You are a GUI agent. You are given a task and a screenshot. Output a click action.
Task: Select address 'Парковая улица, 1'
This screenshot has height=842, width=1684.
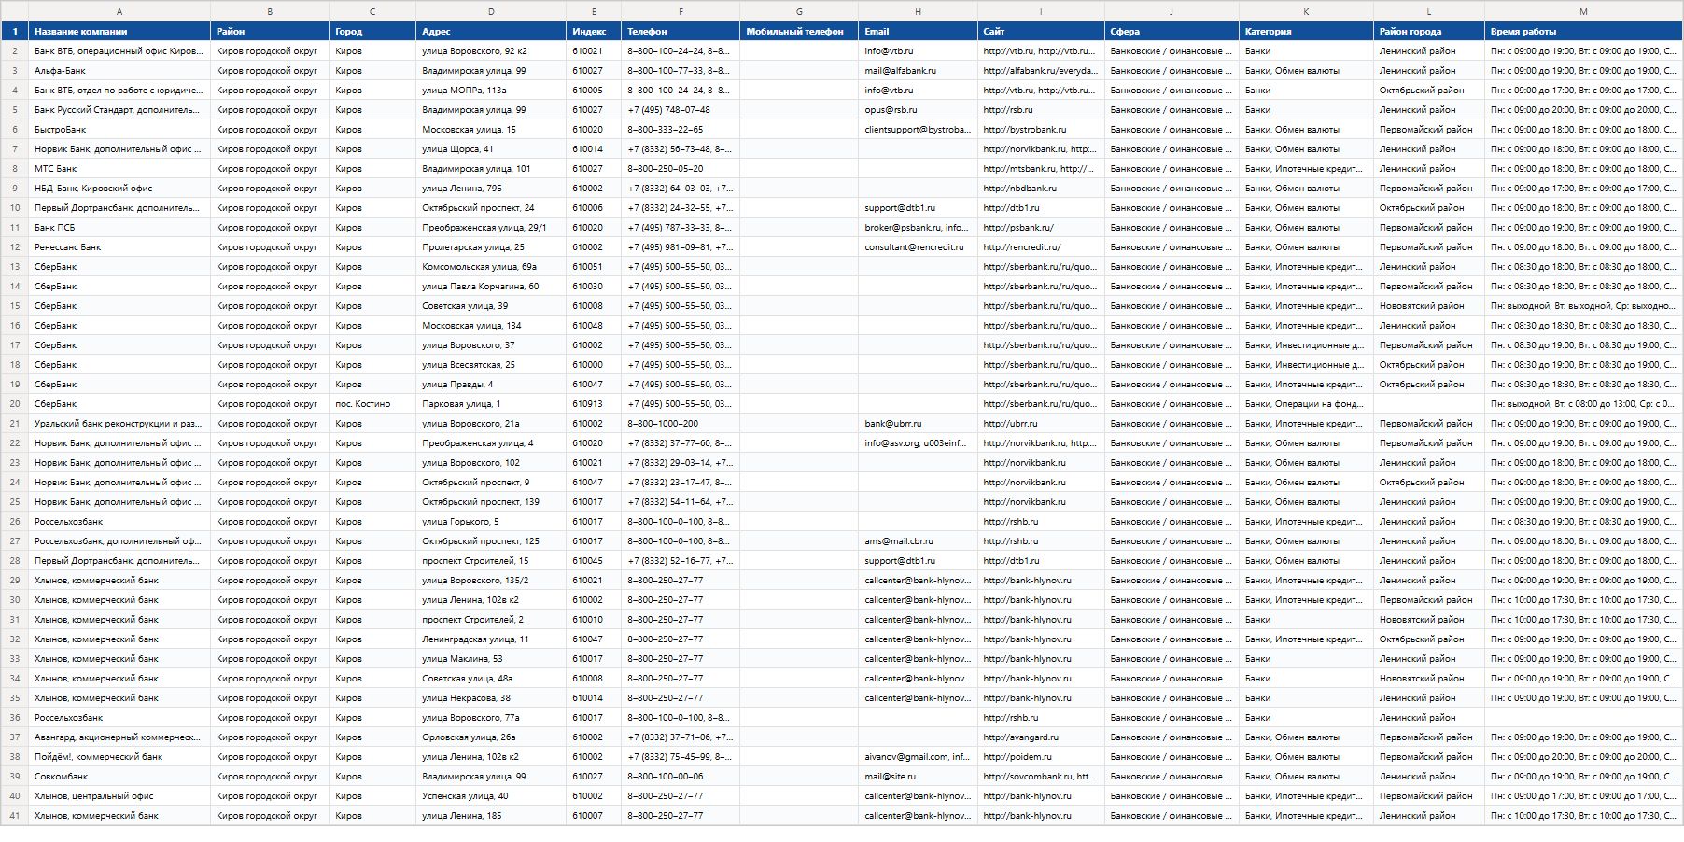[491, 404]
